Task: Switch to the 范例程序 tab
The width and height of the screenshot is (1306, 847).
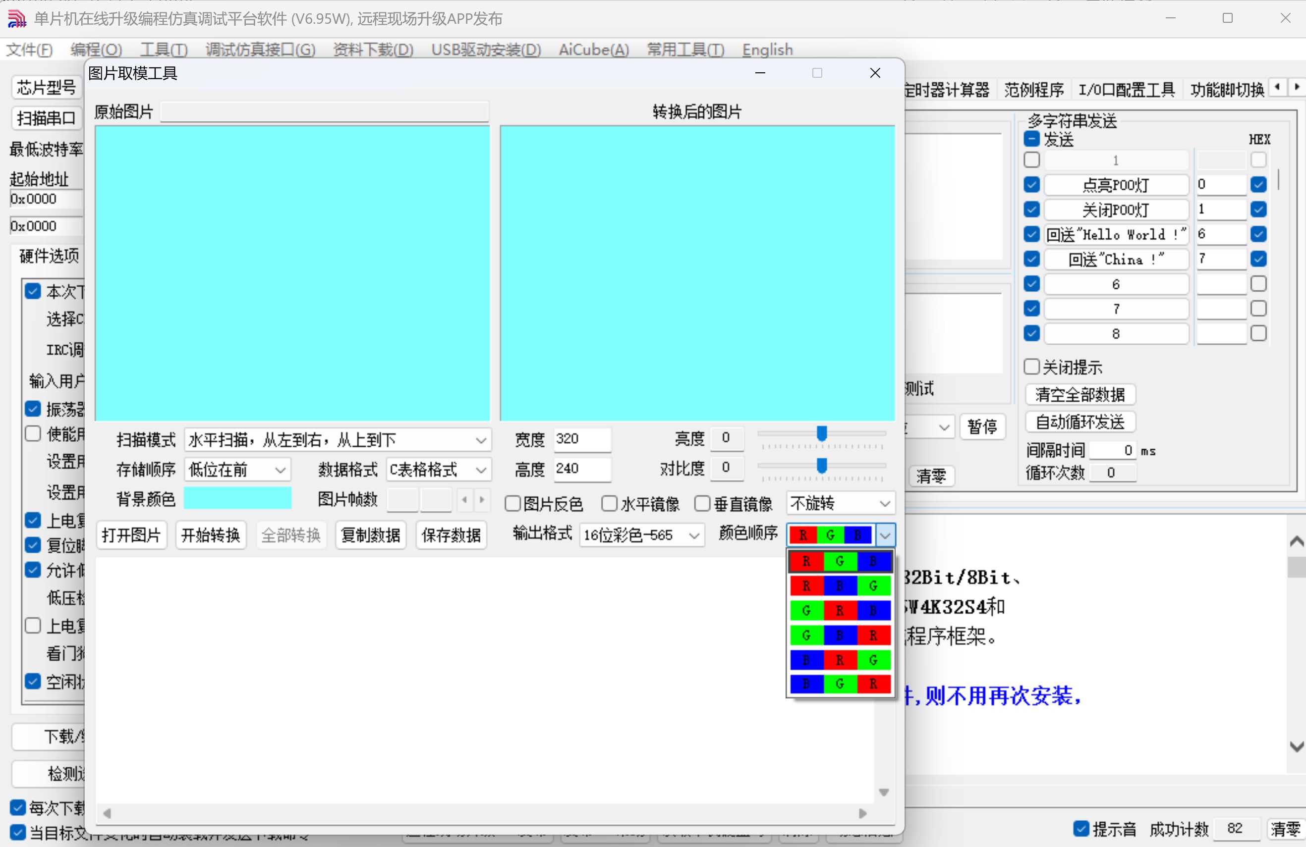Action: (1033, 89)
